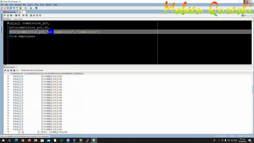Click the grey Debug circle icon in main toolbar

point(25,8)
